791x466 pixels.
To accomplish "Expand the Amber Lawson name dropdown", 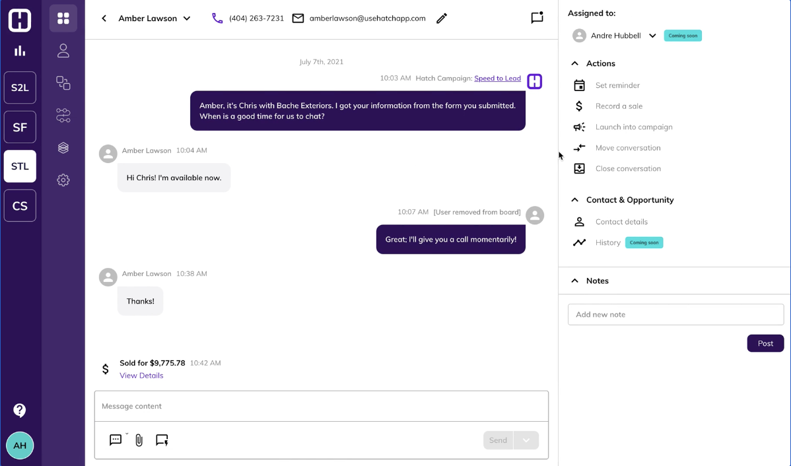I will tap(188, 18).
